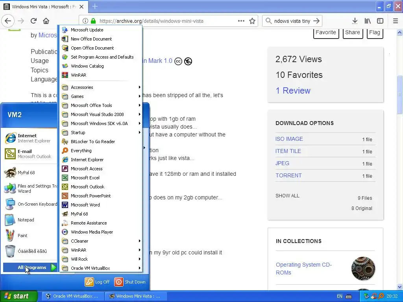Image resolution: width=403 pixels, height=302 pixels.
Task: Click the pinned Internet Explorer entry in the Start menu
Action: (30, 138)
